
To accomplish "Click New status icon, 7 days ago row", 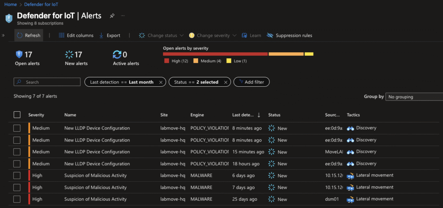I will tap(272, 187).
